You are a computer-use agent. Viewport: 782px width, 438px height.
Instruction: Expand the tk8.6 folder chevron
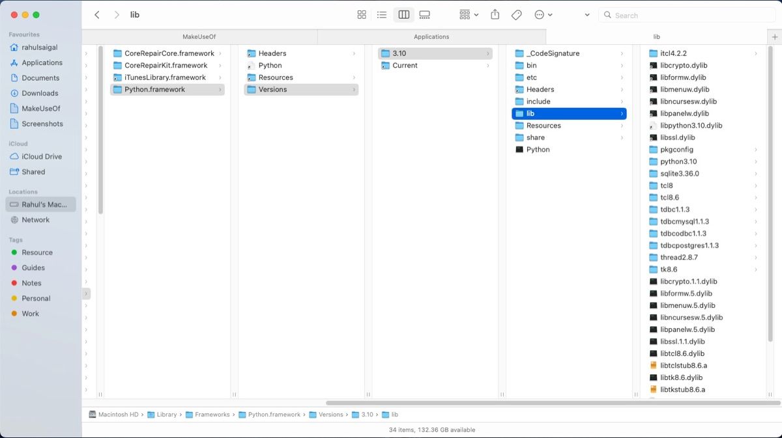756,269
